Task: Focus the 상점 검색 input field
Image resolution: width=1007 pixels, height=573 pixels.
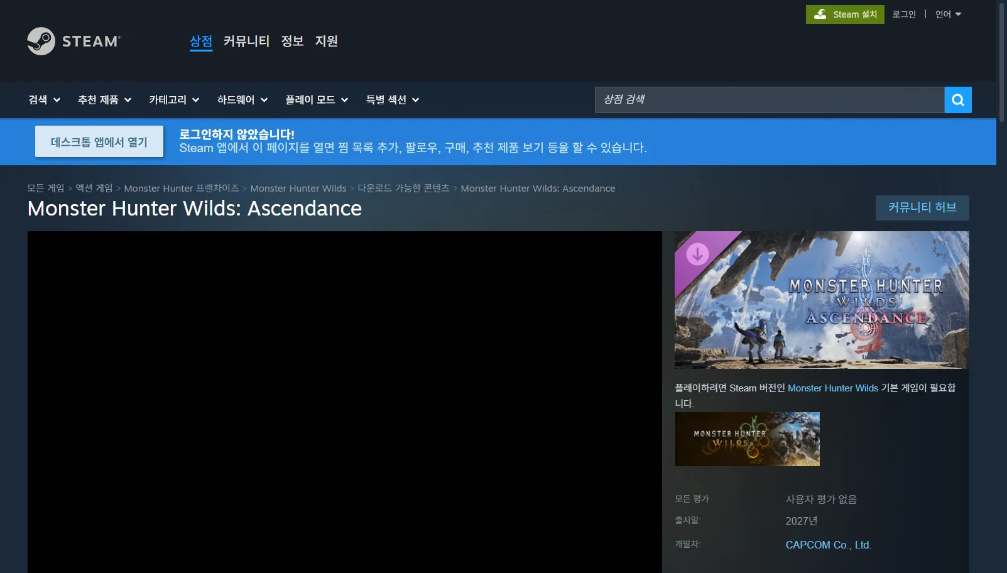Action: (770, 100)
